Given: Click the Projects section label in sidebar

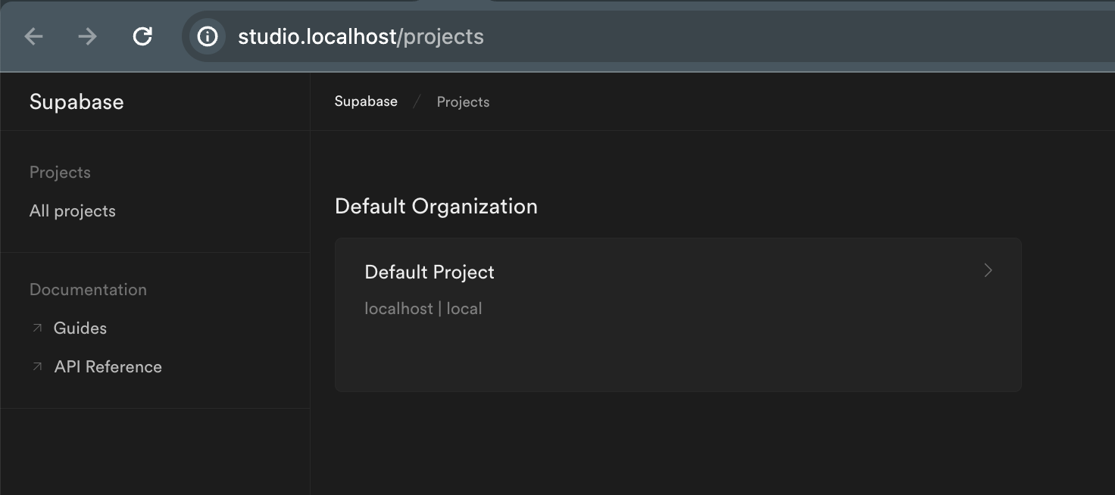Looking at the screenshot, I should 60,173.
